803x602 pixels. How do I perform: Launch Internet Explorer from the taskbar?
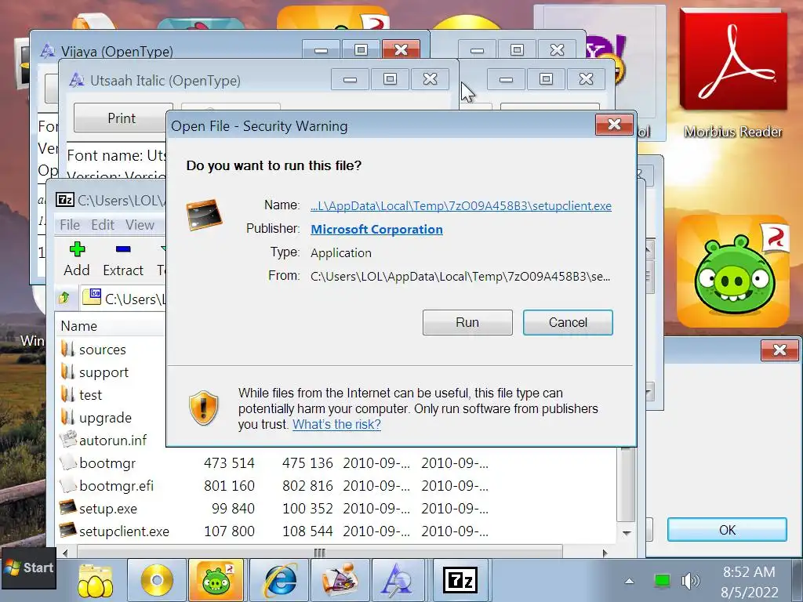tap(280, 581)
